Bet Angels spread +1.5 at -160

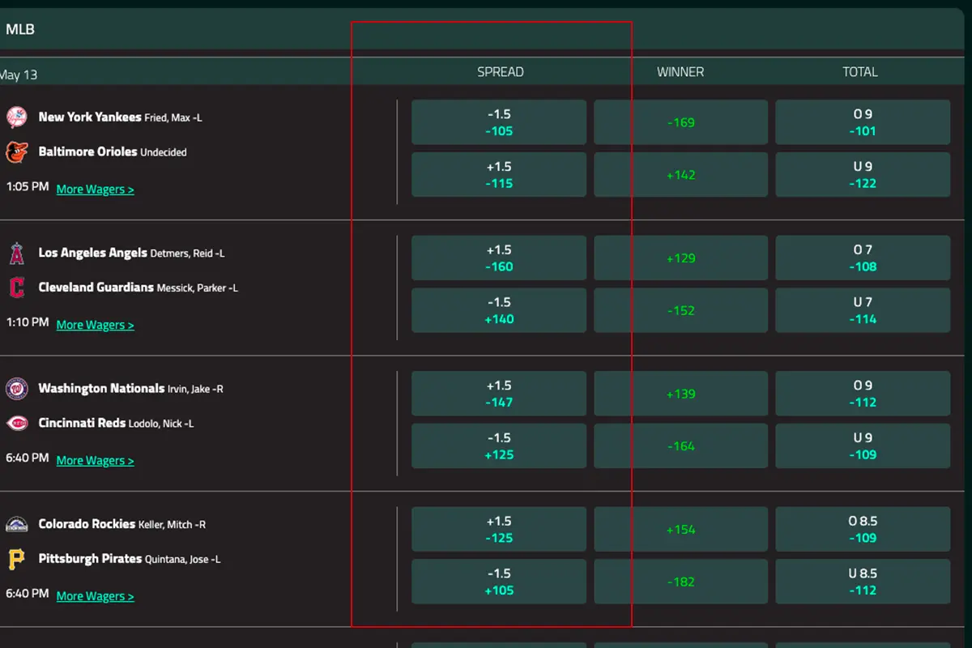(499, 258)
